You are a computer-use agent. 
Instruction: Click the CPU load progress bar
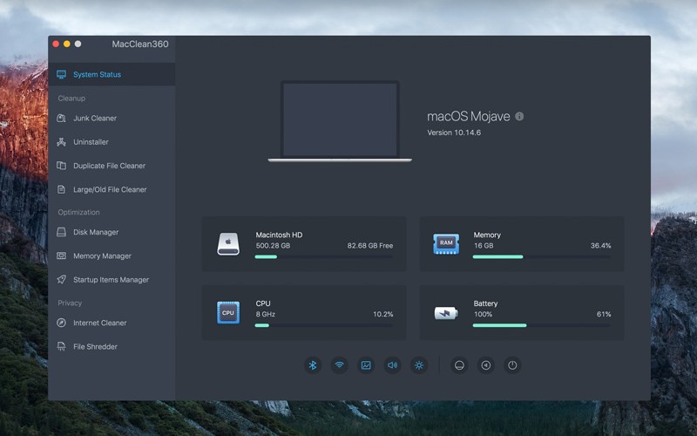pos(323,325)
